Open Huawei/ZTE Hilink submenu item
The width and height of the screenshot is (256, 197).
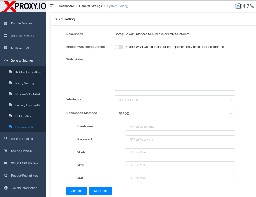(23, 94)
